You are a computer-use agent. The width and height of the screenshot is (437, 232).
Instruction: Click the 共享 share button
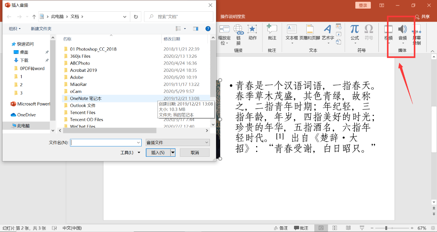pos(423,16)
